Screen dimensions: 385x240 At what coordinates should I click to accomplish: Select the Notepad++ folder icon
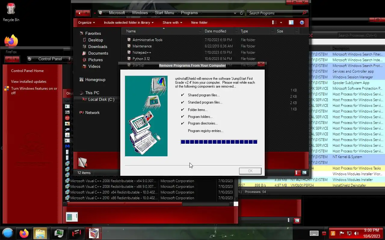(129, 52)
